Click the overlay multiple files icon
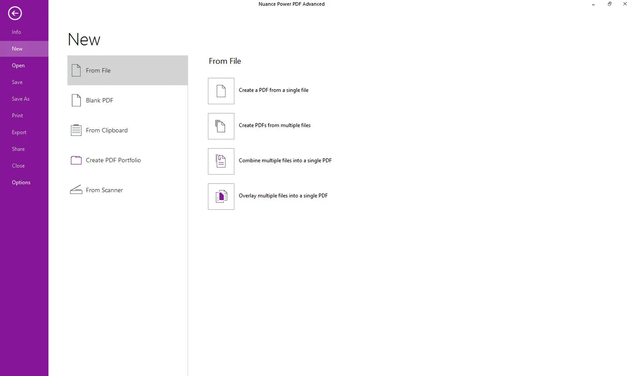The height and width of the screenshot is (376, 633). (221, 196)
